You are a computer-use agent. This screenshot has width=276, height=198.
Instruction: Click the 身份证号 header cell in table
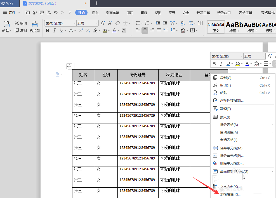[x=138, y=75]
